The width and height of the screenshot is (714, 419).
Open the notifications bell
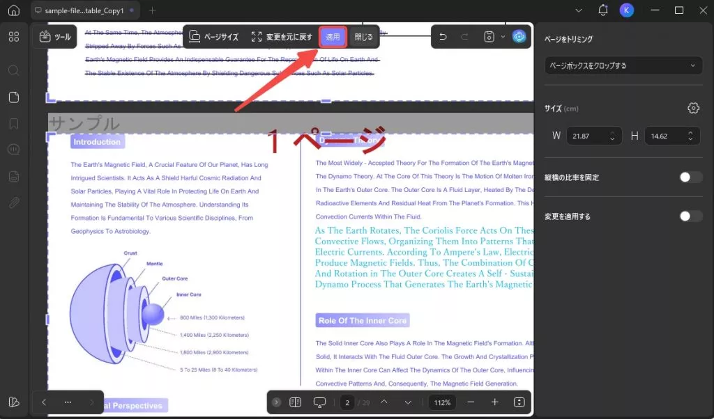pos(603,10)
